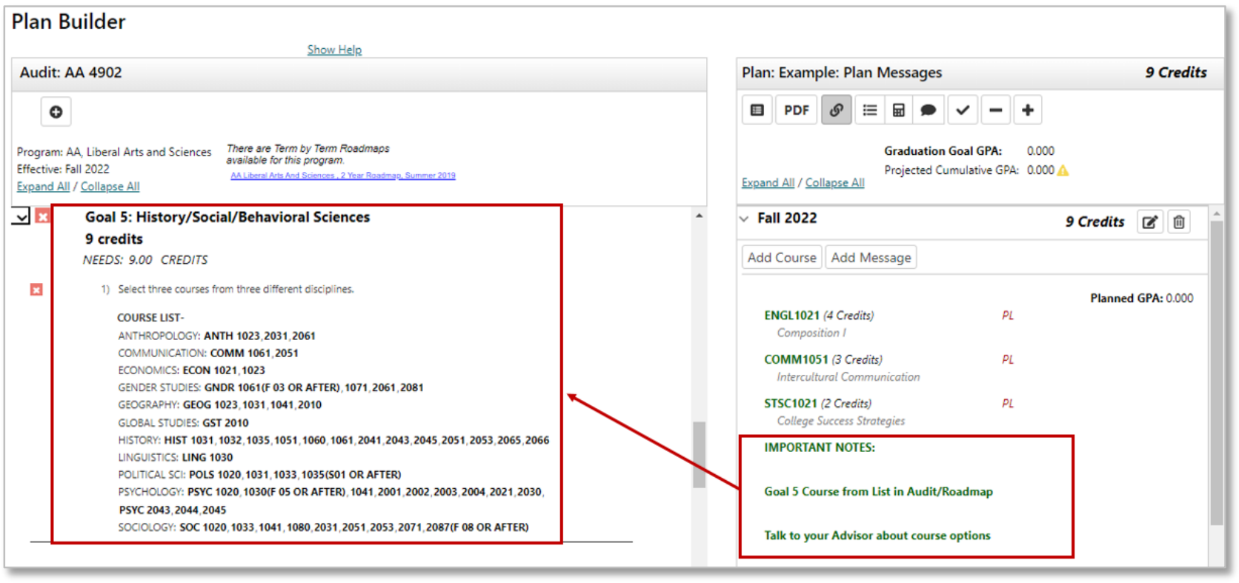Click the bulleted list icon in plan toolbar

(869, 110)
